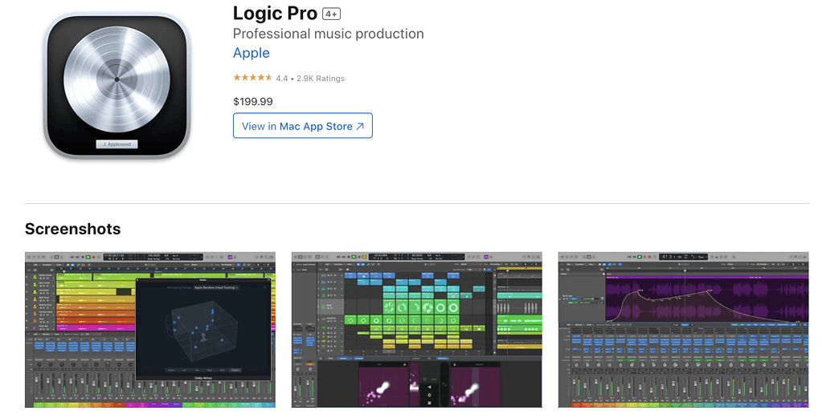The image size is (822, 419).
Task: Click the Screenshots section heading
Action: tap(73, 229)
